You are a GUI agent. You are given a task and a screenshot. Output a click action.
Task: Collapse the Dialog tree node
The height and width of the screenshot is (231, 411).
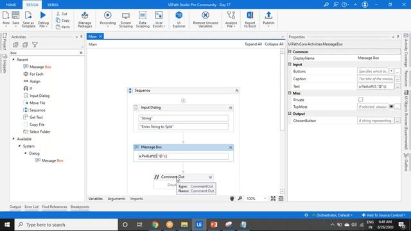[x=26, y=153]
